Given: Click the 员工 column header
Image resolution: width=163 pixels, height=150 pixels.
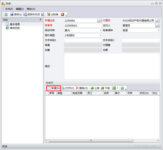Looking at the screenshot, I should [95, 93].
